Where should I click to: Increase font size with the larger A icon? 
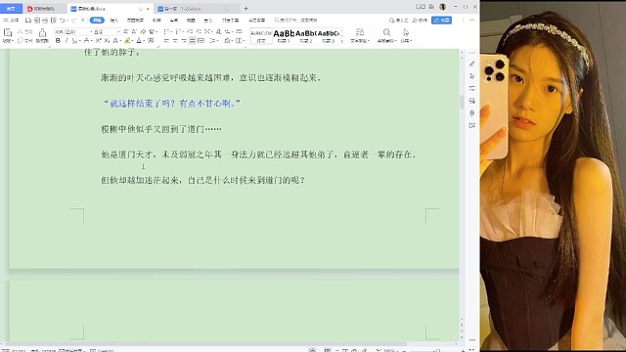click(126, 31)
